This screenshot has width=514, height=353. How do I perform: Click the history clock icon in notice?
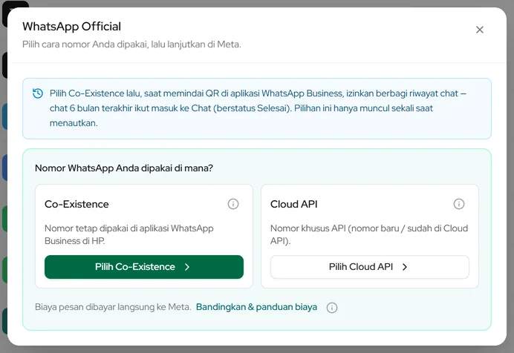(38, 93)
